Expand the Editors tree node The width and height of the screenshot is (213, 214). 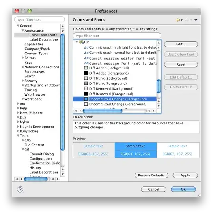[23, 58]
